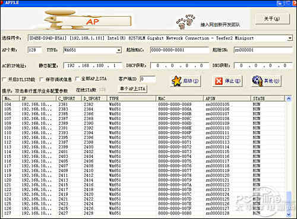Select row No. 120 in the list
Image resolution: width=297 pixels, height=219 pixels.
pos(144,180)
